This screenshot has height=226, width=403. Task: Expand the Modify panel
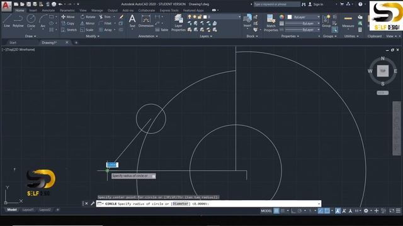tap(93, 36)
